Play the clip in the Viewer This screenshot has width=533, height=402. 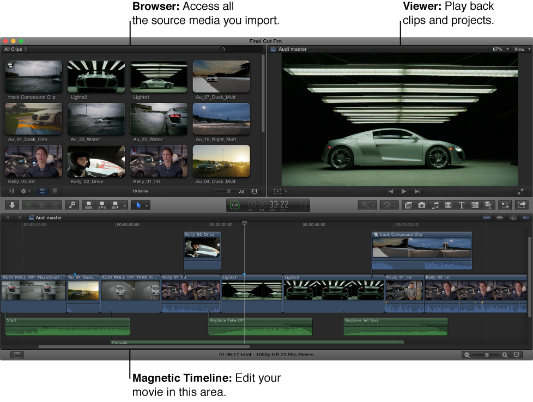tap(404, 192)
